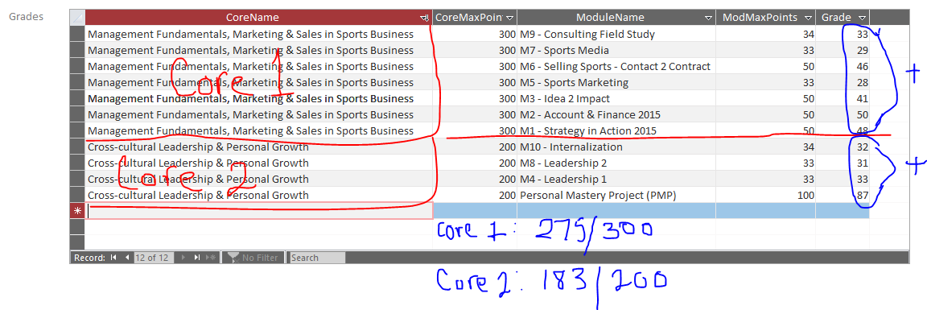Click the Grades label beside the datasheet
927x310 pixels.
(26, 17)
